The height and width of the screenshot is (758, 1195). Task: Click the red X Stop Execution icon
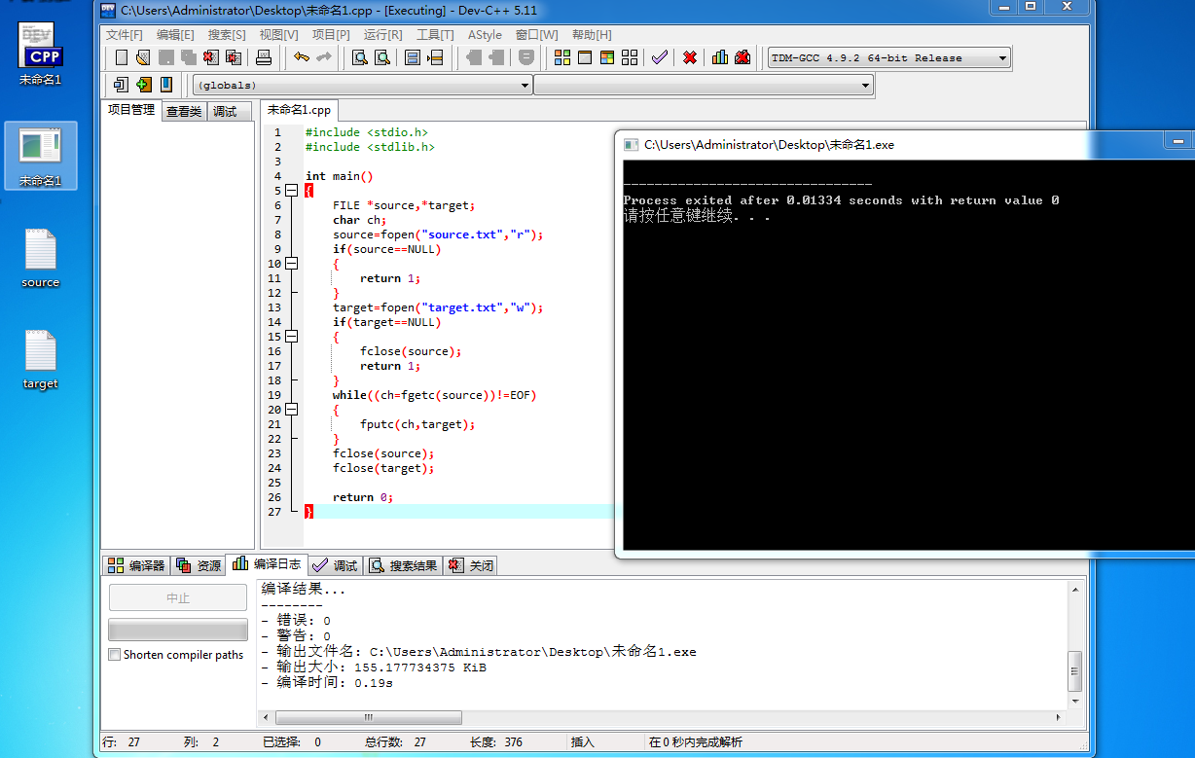coord(690,57)
